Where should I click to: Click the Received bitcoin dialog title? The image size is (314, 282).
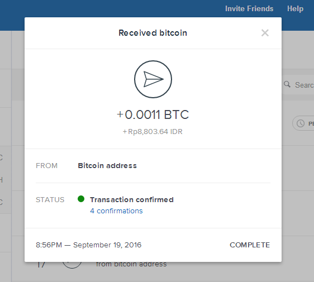point(153,33)
